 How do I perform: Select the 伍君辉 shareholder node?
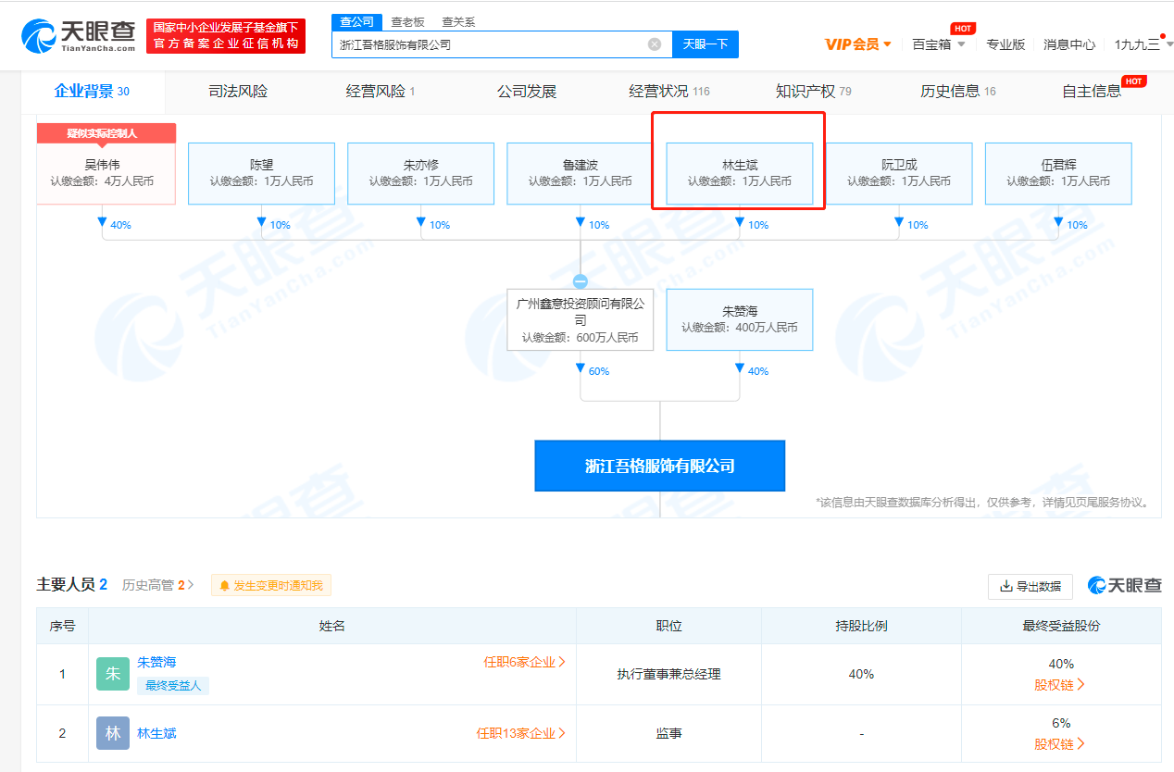[x=1058, y=173]
